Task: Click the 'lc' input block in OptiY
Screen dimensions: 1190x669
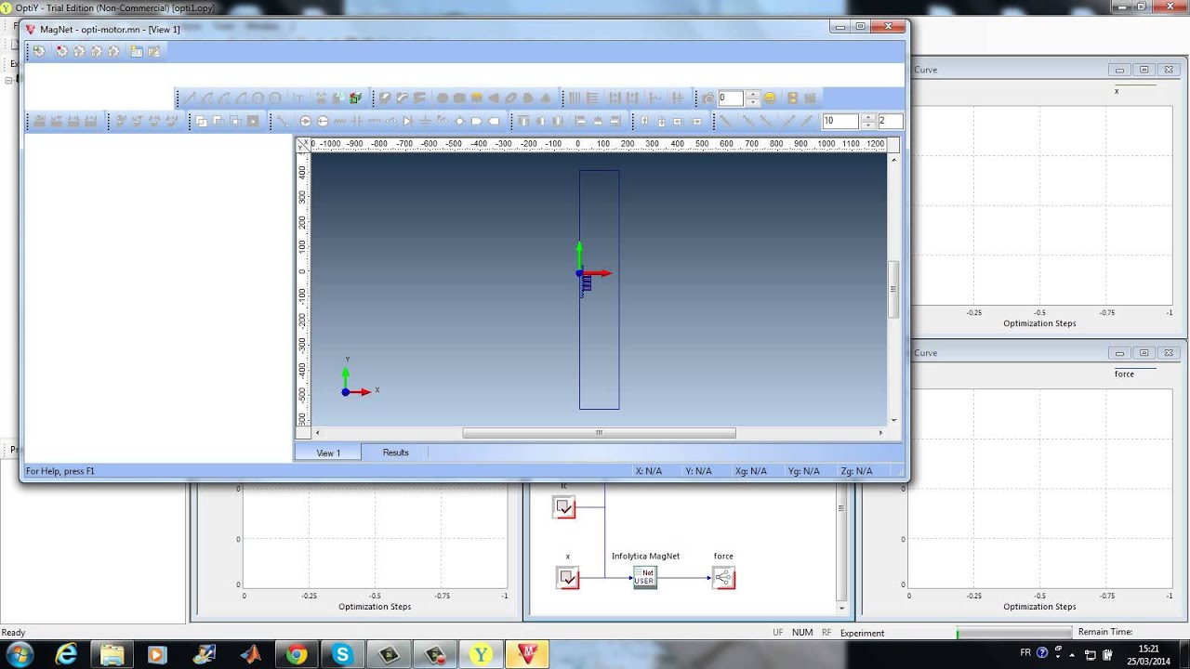Action: [565, 507]
